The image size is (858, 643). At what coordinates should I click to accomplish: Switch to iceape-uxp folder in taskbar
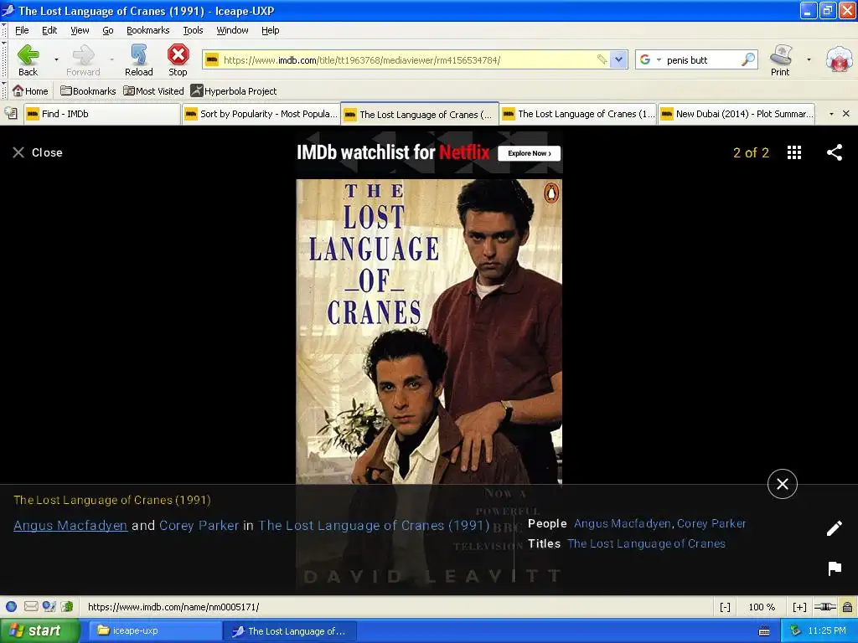point(155,630)
